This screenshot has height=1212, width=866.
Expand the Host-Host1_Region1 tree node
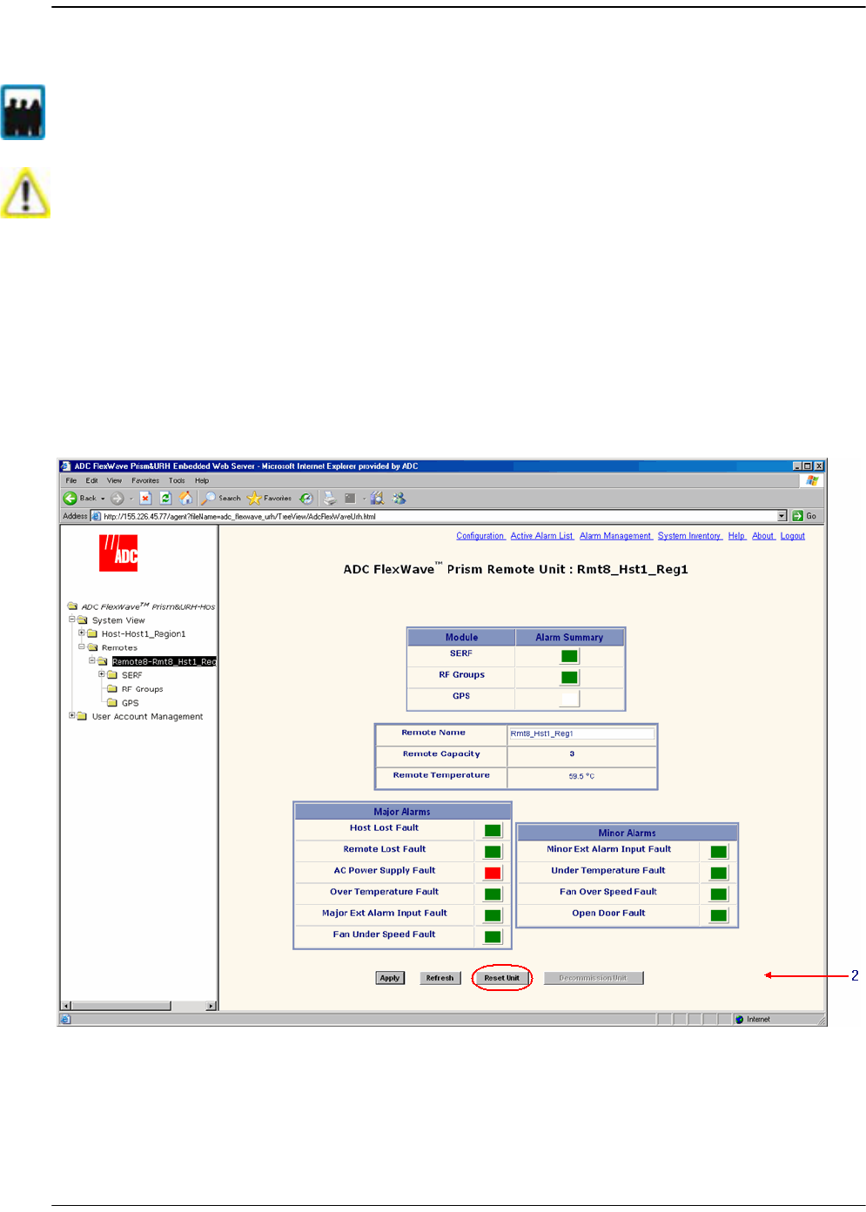tap(82, 633)
